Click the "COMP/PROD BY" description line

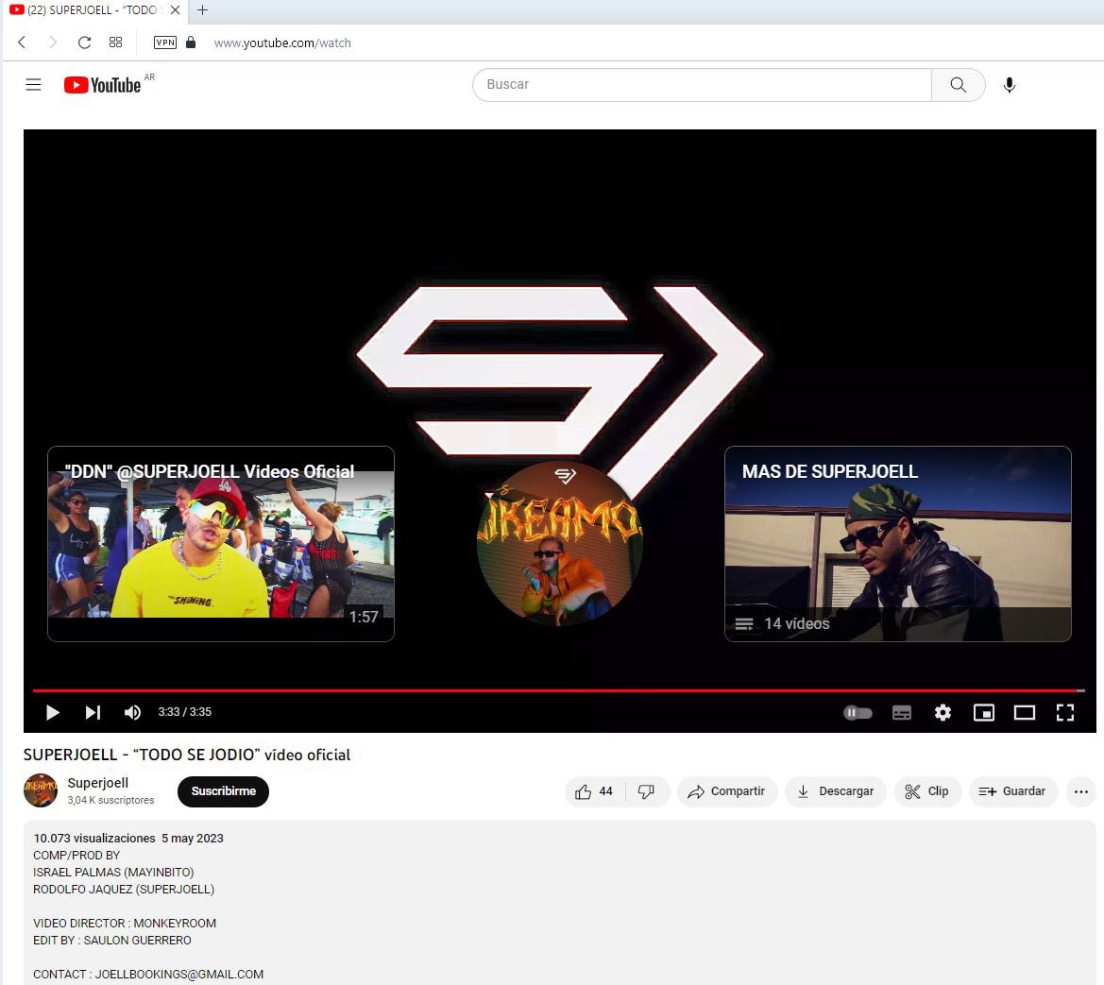point(76,856)
